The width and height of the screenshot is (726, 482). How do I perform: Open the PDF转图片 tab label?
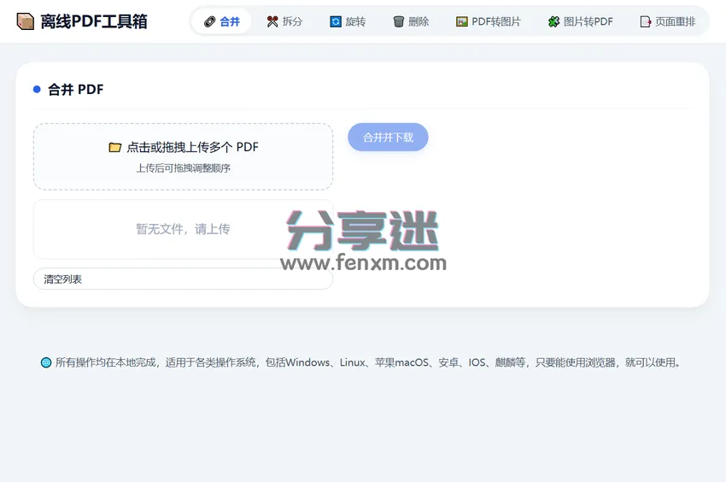coord(496,21)
